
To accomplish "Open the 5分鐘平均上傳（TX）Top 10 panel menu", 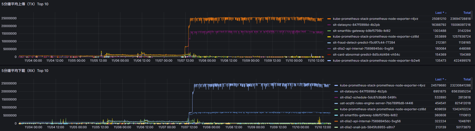I will coord(25,4).
